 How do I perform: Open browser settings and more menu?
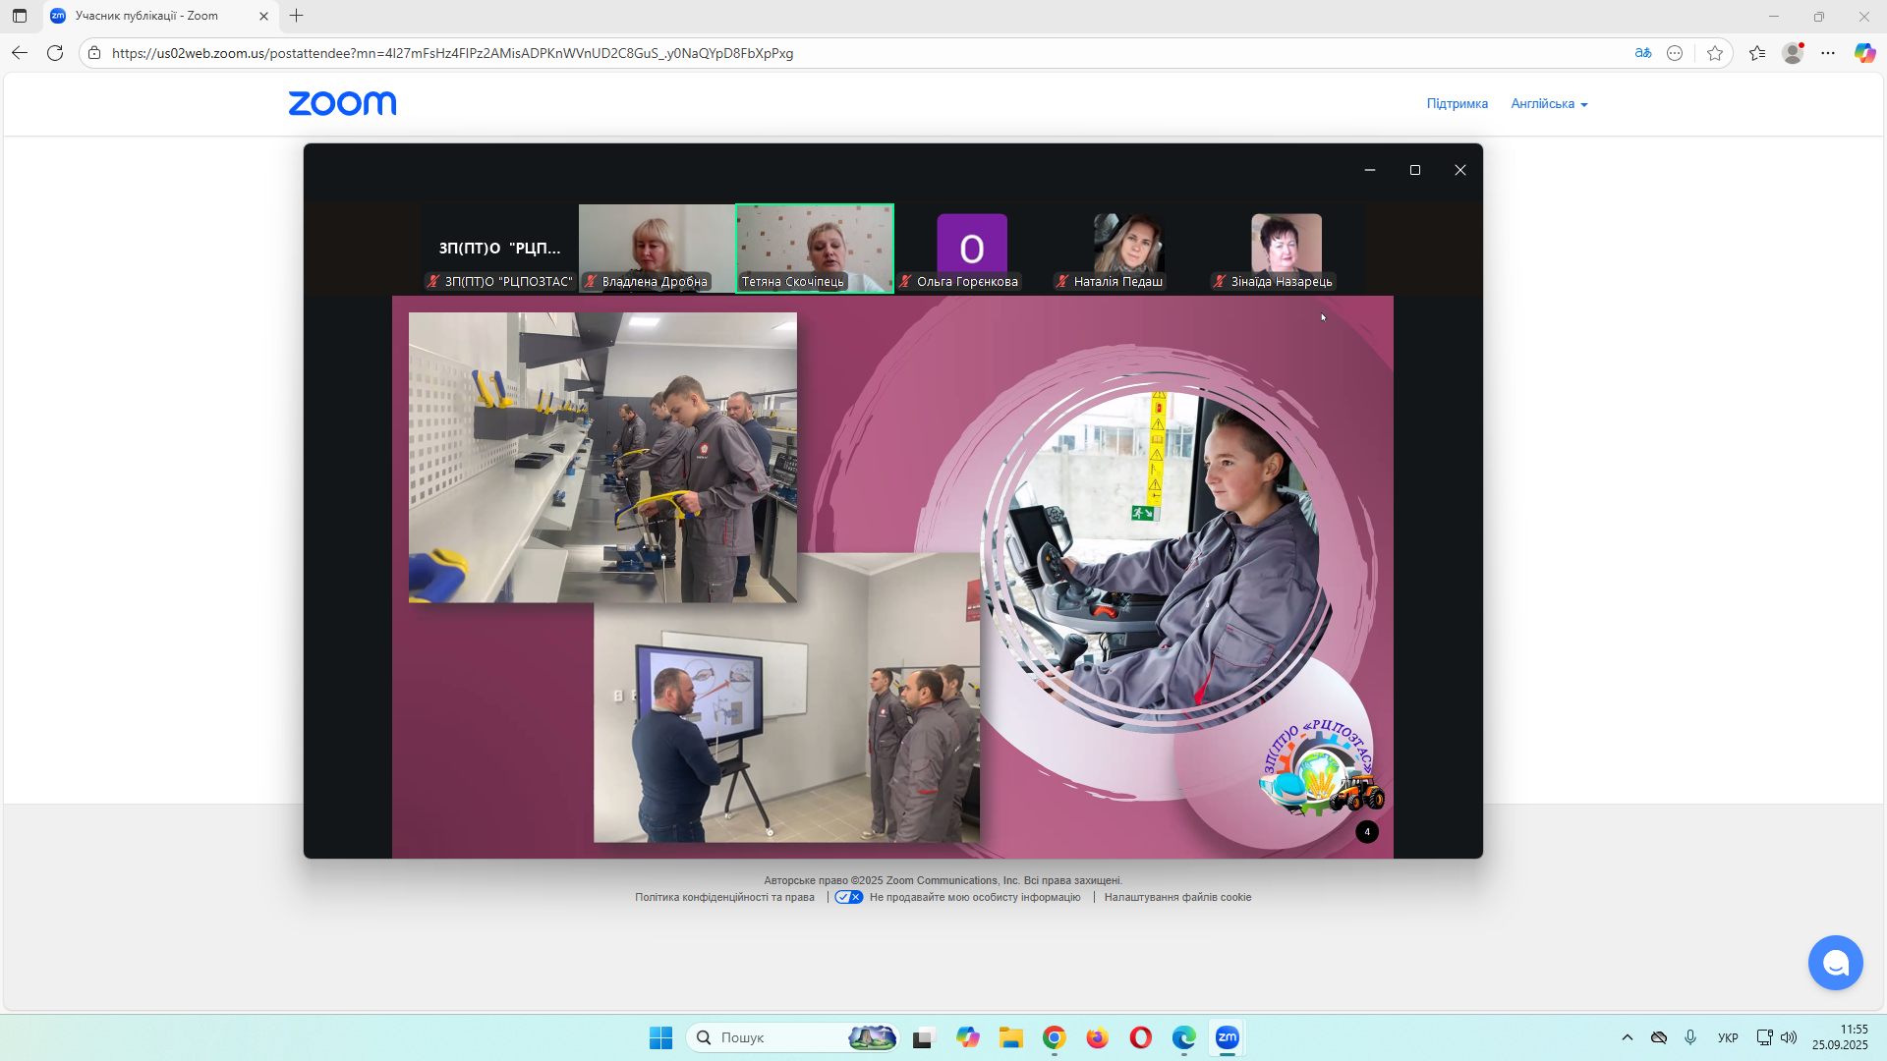[1828, 53]
